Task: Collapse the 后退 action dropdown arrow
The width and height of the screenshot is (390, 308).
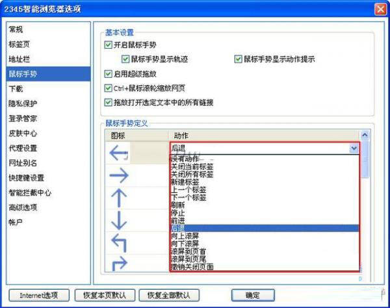Action: pos(354,148)
